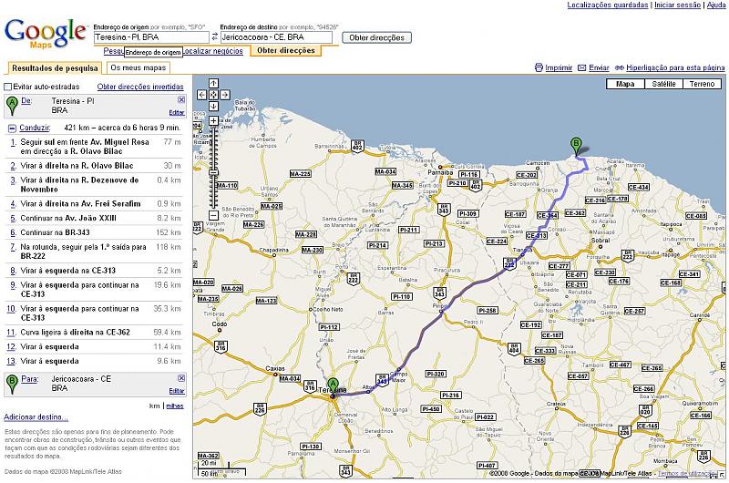Open step 7 Na rotunda BR-222
Viewport: 729px width, 483px height.
tap(95, 251)
